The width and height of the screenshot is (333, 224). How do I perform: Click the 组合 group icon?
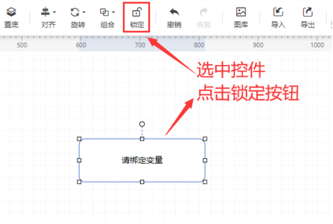104,12
